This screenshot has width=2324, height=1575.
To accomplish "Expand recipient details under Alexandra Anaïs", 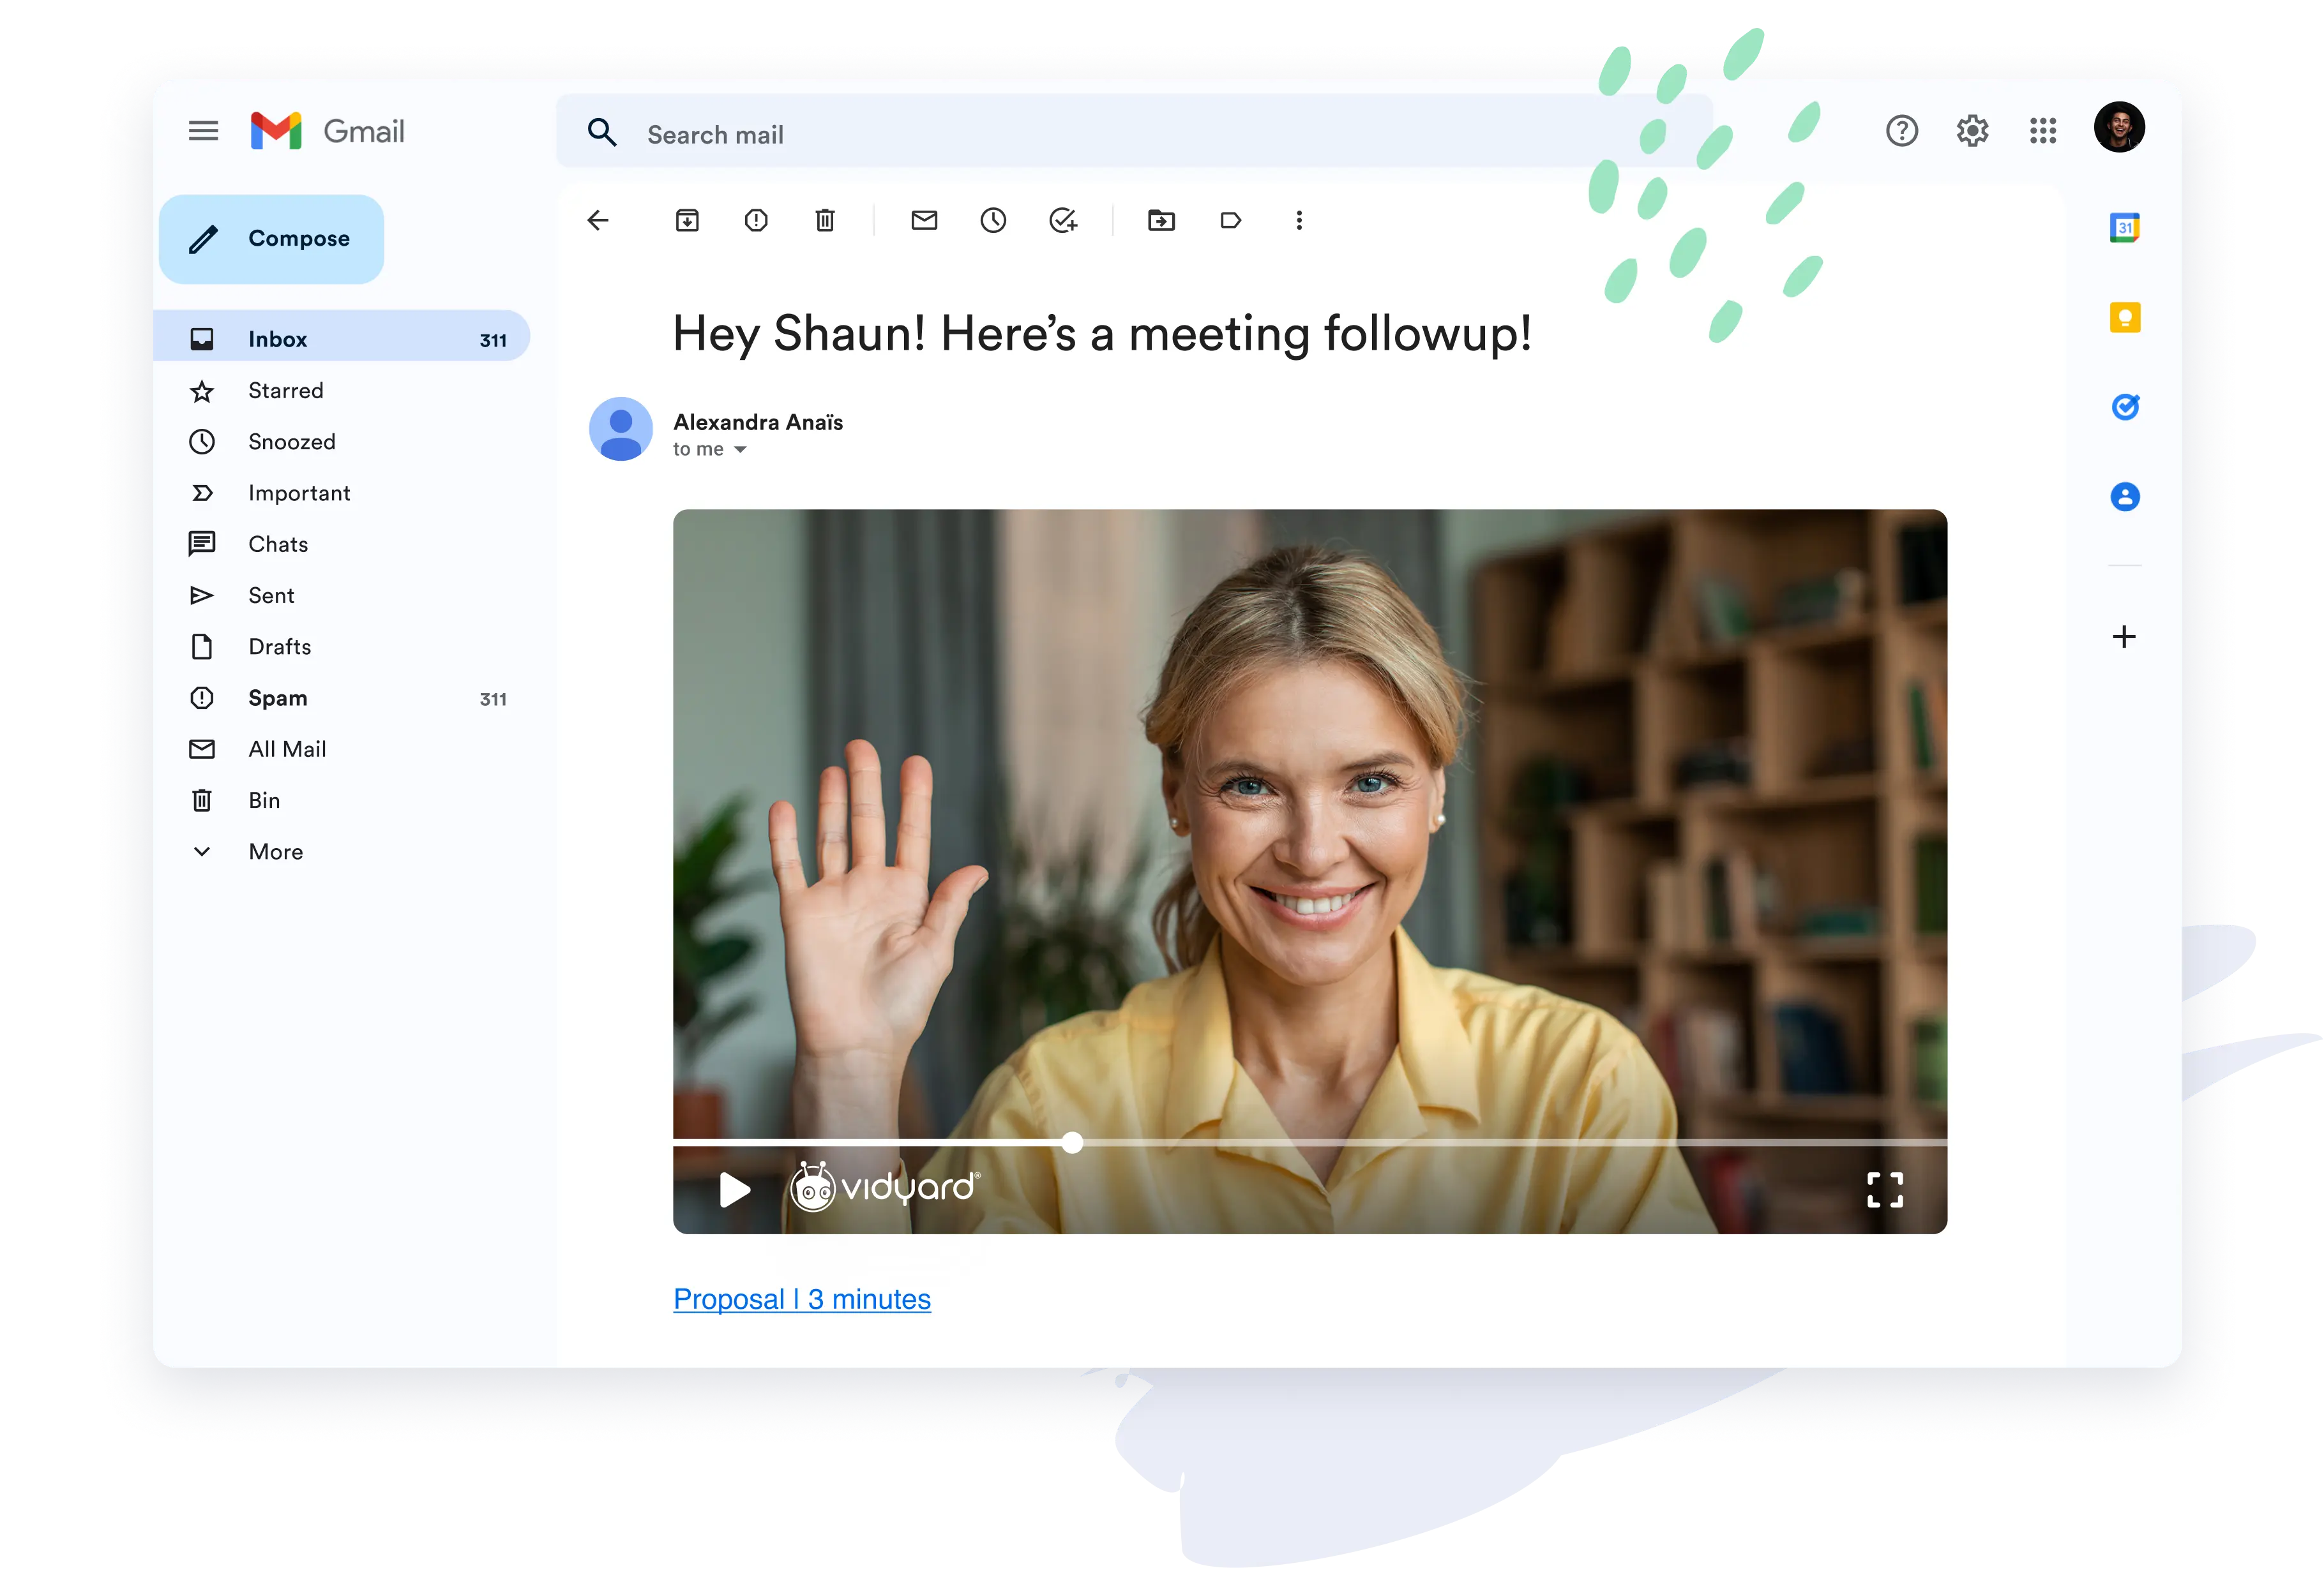I will (x=740, y=449).
